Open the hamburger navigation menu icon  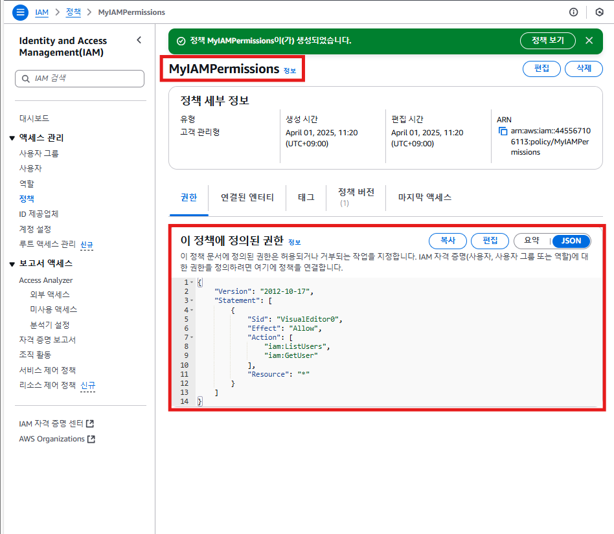(x=20, y=12)
